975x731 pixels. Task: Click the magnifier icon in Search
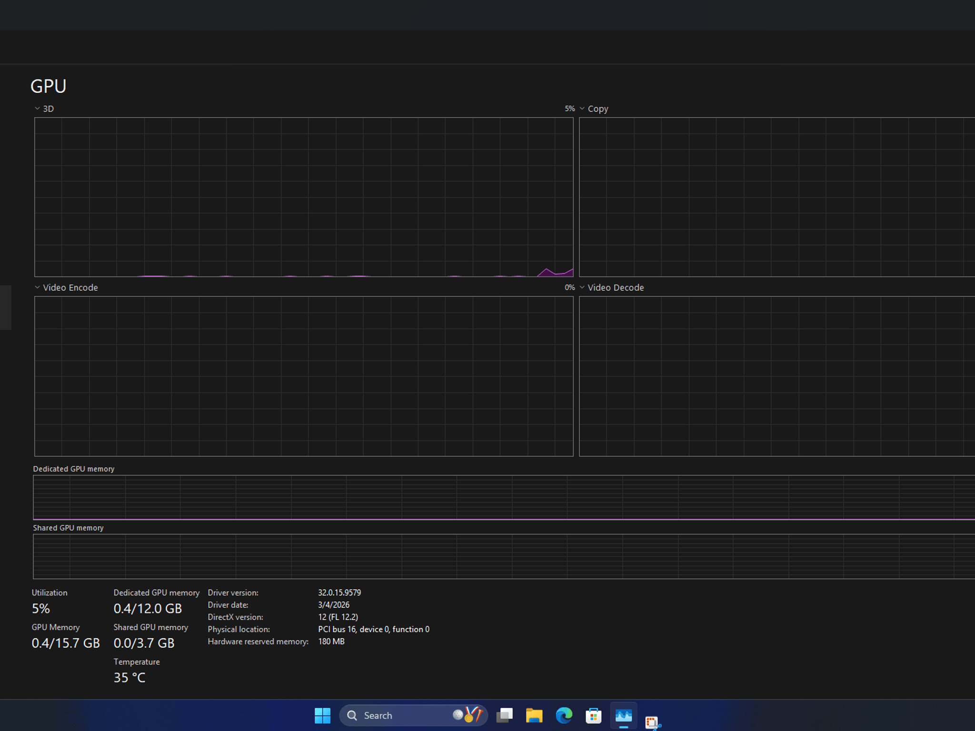pyautogui.click(x=352, y=715)
